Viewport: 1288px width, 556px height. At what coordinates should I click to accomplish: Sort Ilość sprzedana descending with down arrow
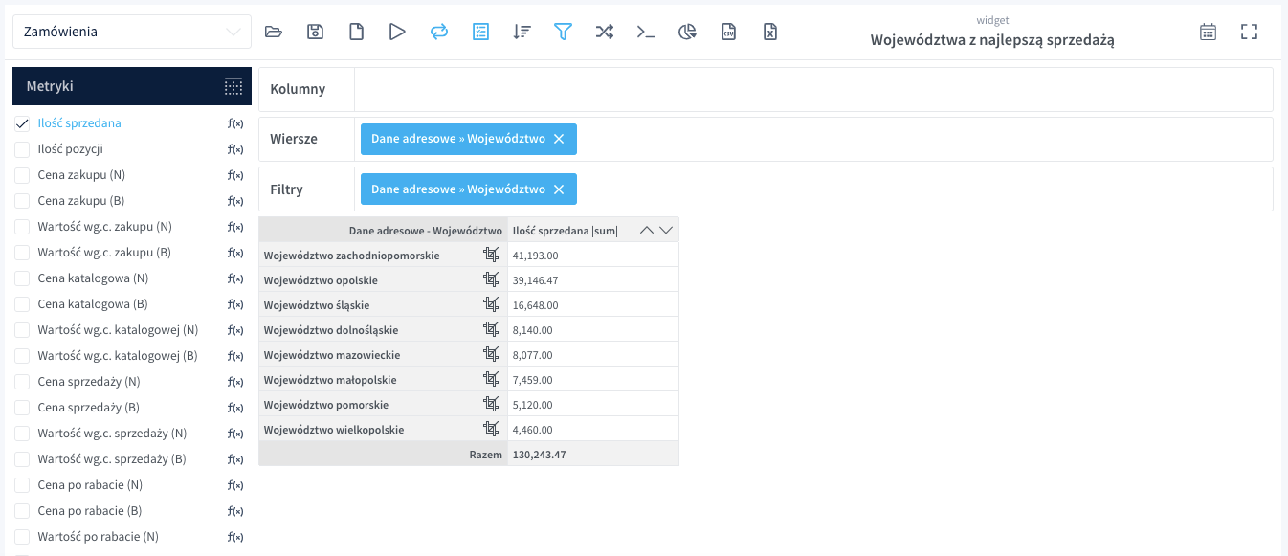click(666, 230)
